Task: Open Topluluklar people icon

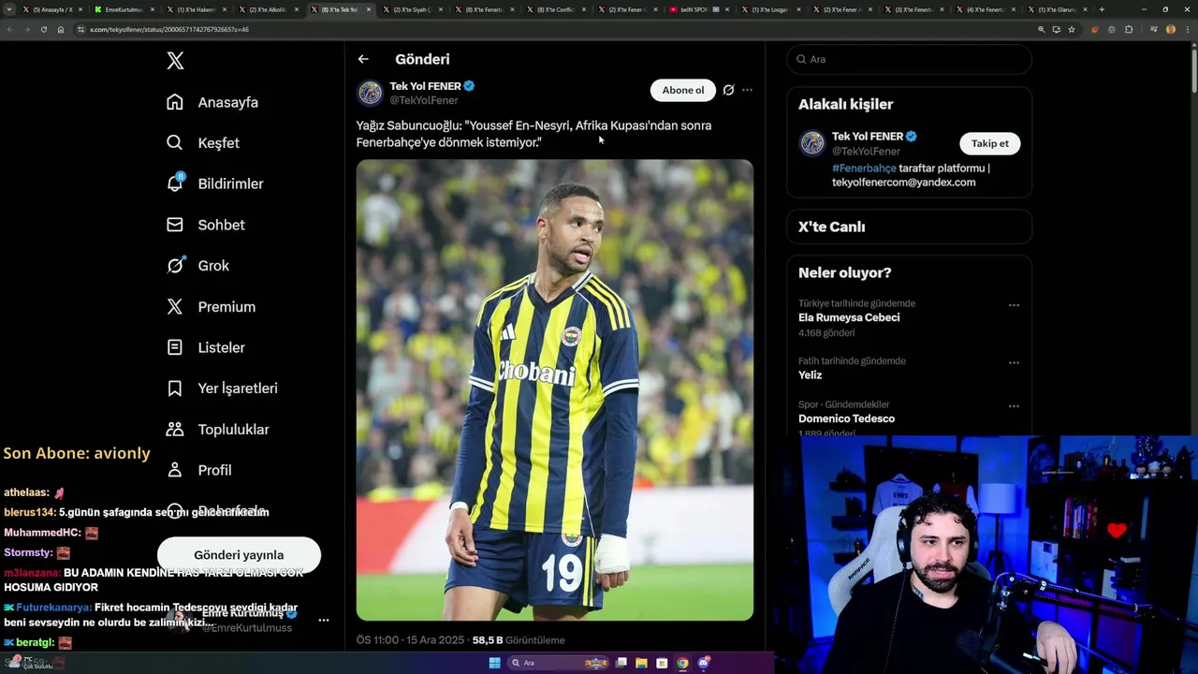Action: click(x=175, y=429)
